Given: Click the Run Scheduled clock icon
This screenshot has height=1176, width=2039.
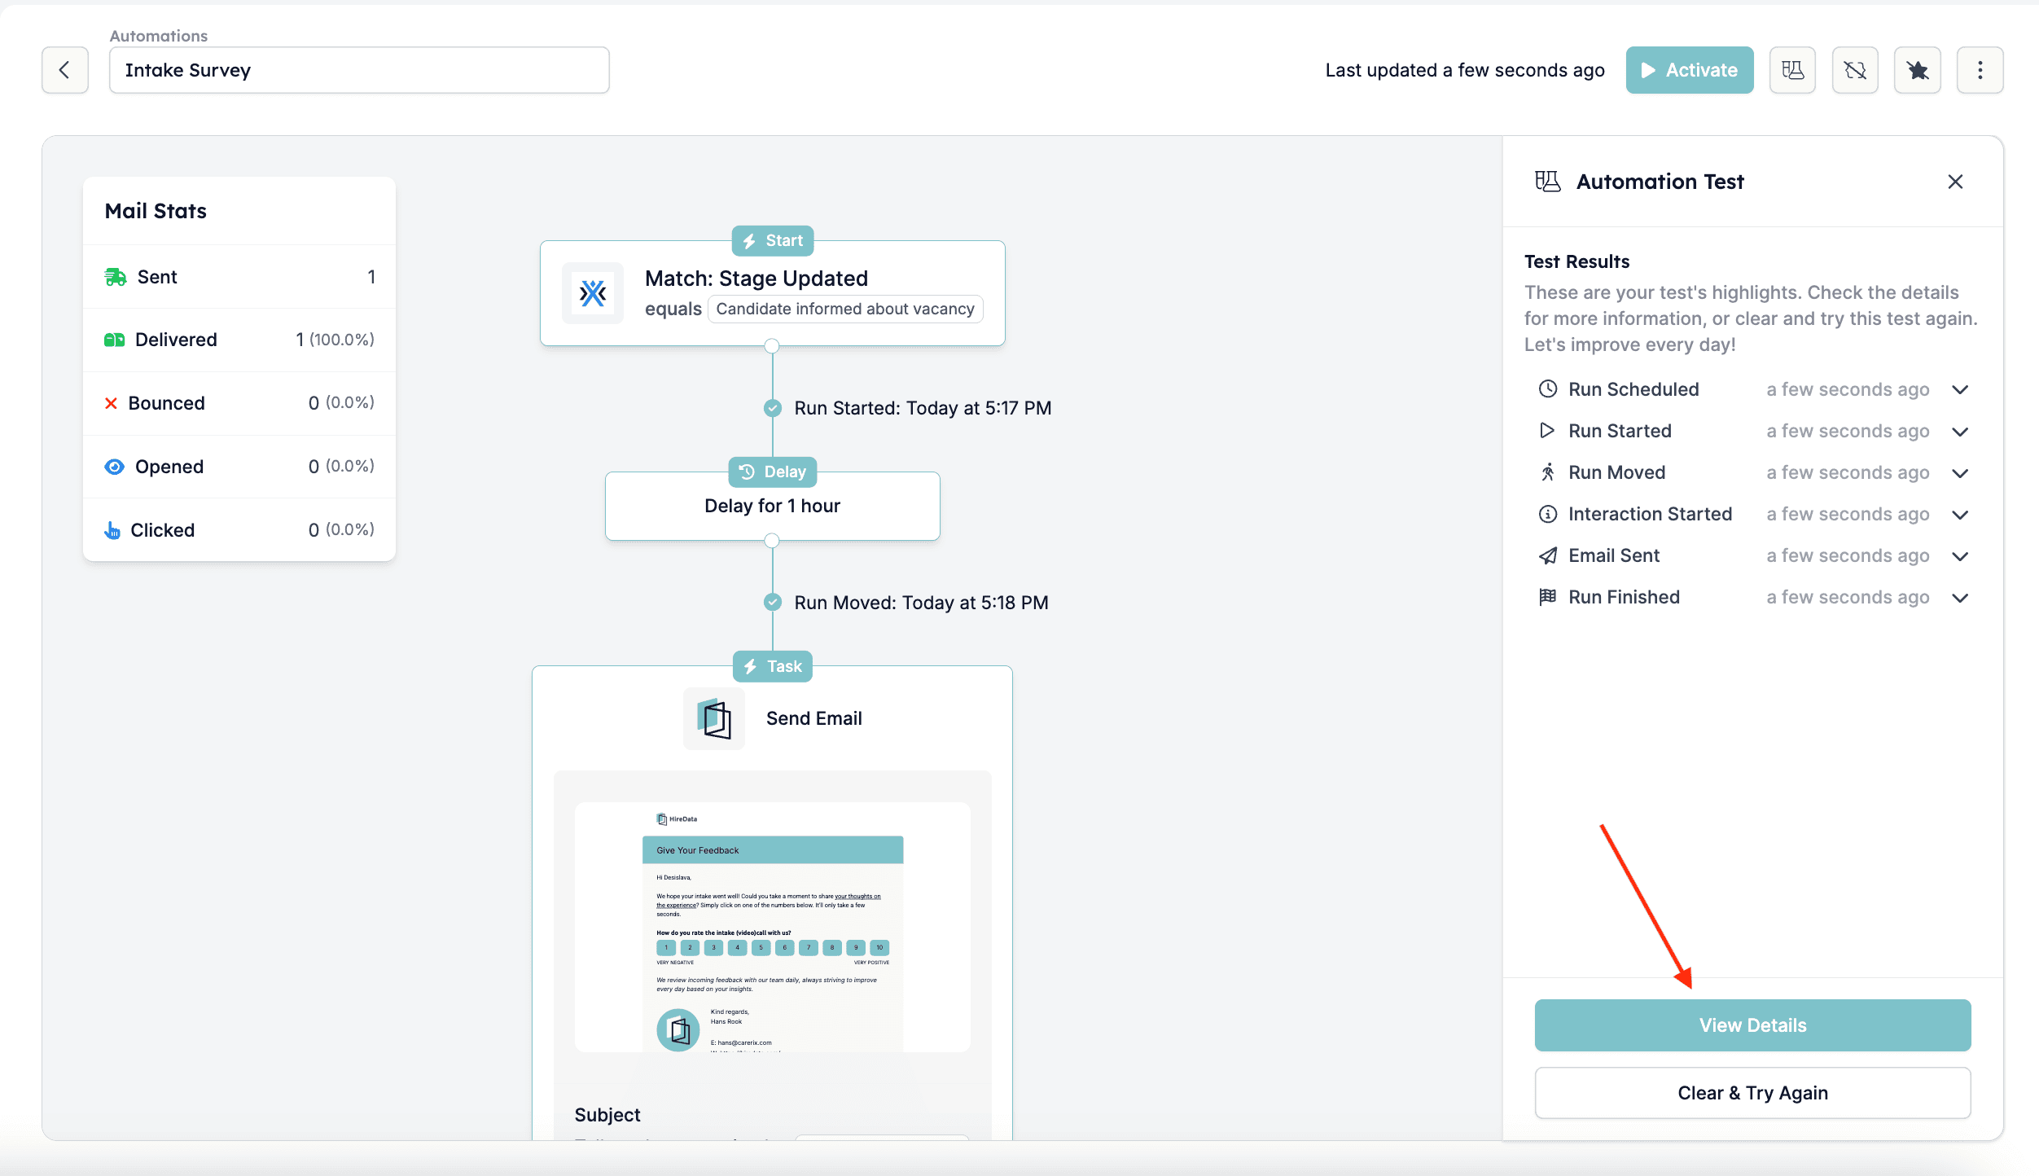Looking at the screenshot, I should click(1547, 389).
